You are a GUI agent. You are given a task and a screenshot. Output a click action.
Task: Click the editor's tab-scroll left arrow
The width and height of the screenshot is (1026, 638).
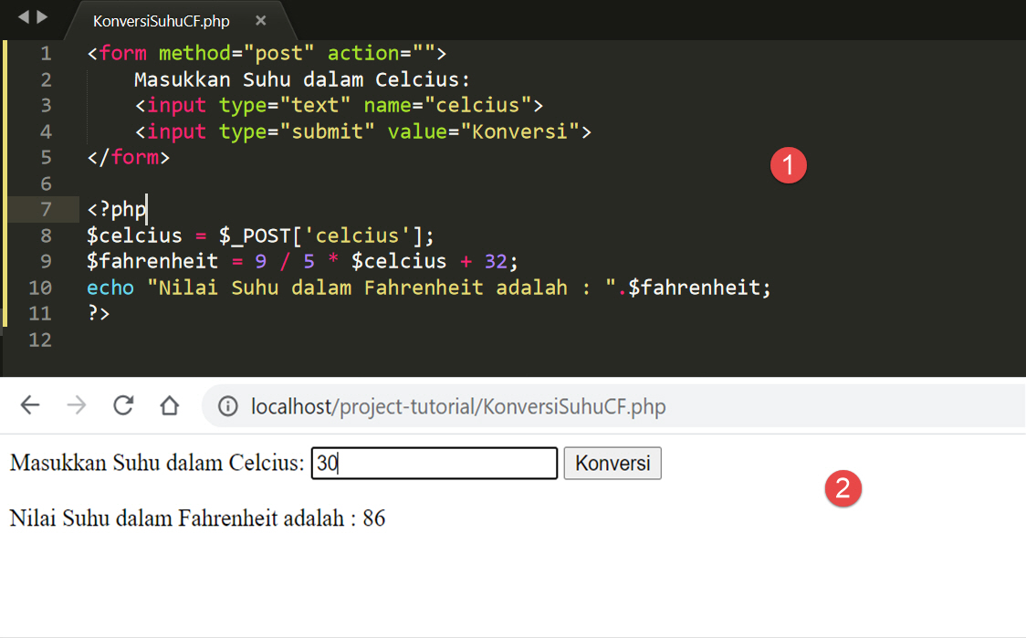(24, 17)
